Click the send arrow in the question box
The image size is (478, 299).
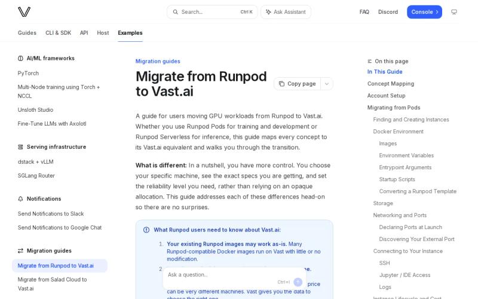[298, 282]
